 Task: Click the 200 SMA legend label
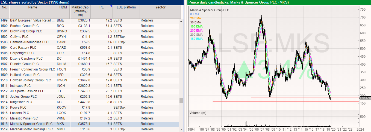(197, 35)
